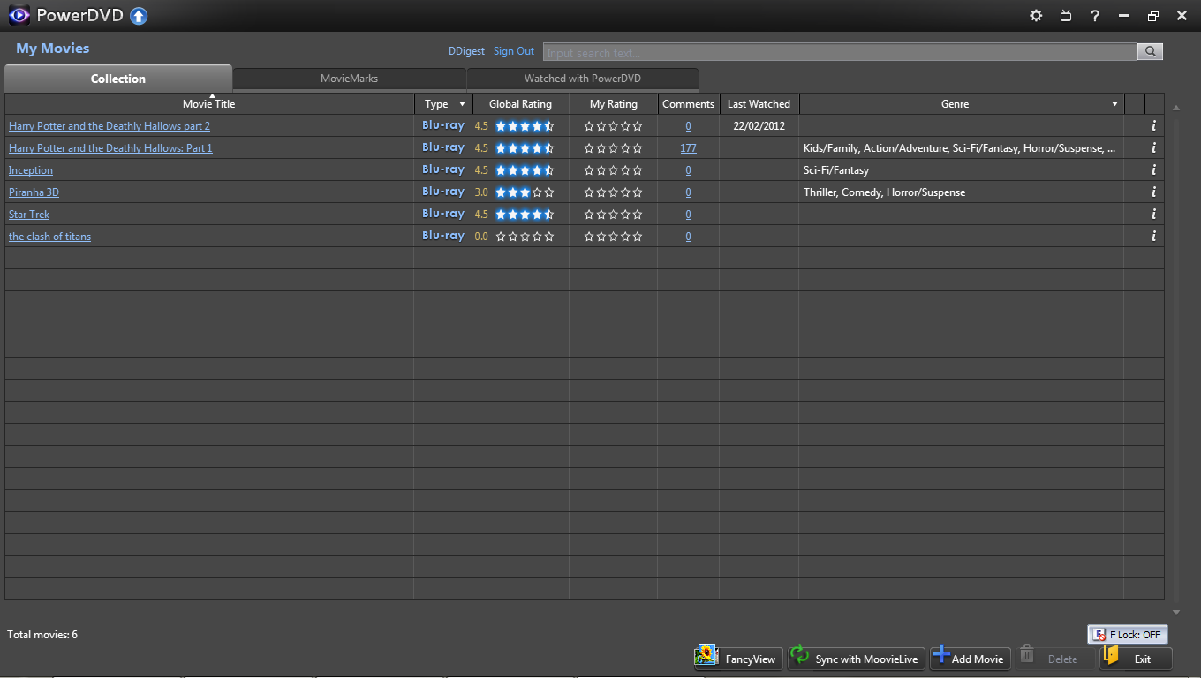This screenshot has height=678, width=1201.
Task: Open the Watched with PowerDVD tab
Action: click(582, 79)
